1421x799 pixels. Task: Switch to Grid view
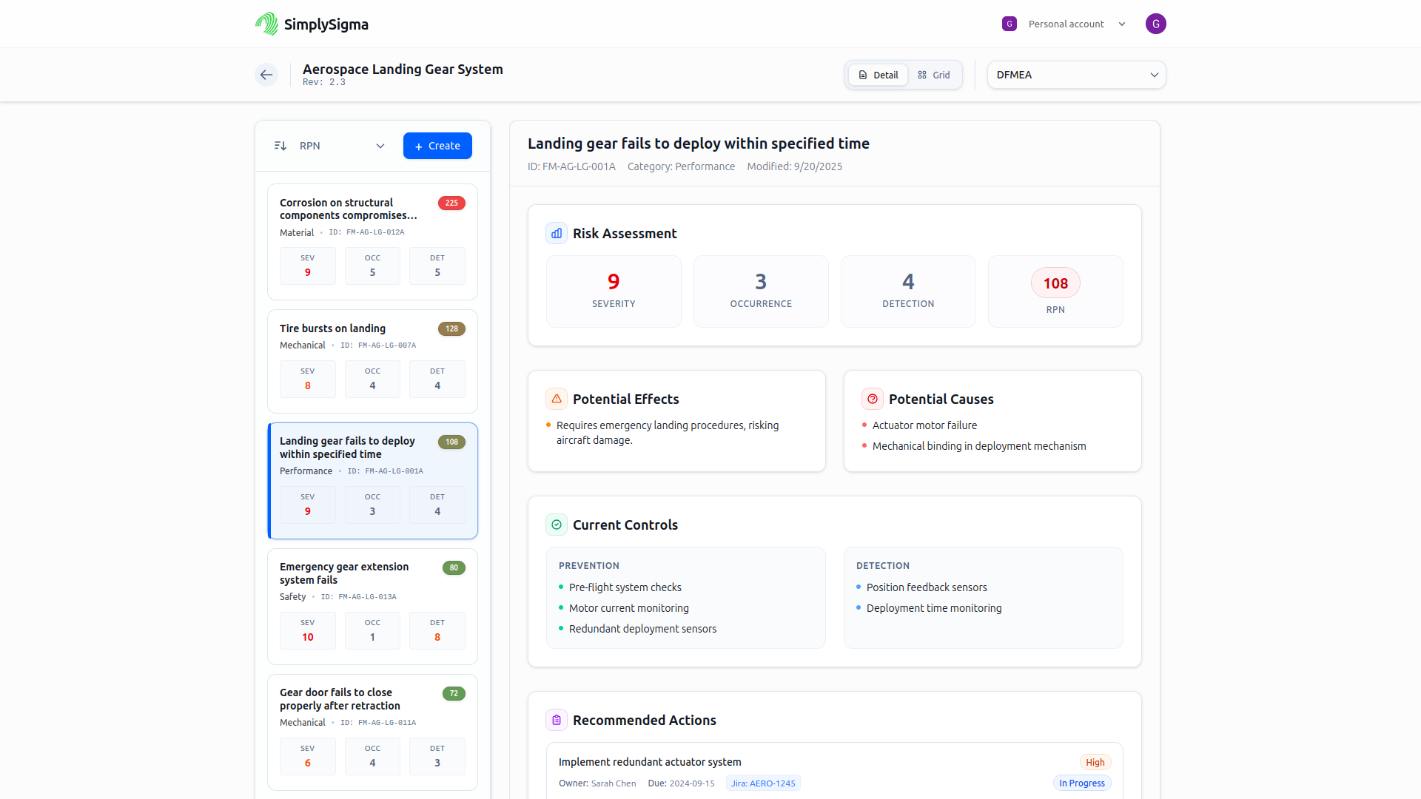pos(934,75)
